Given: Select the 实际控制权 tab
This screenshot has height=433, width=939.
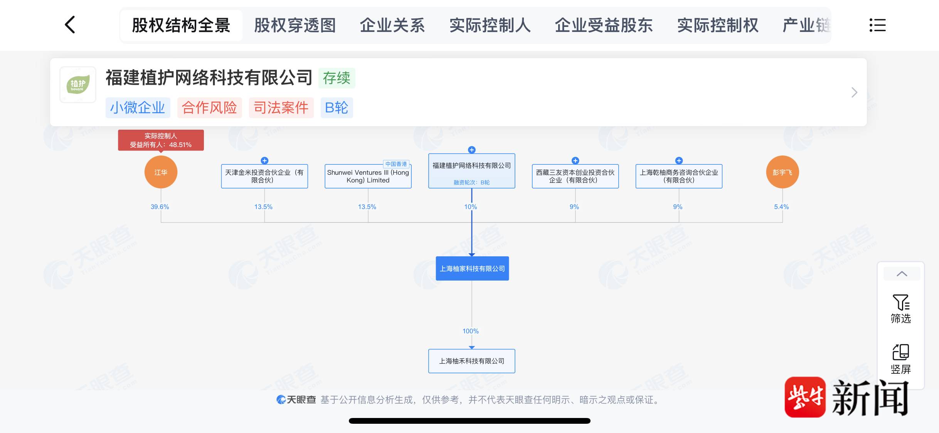Looking at the screenshot, I should (718, 25).
